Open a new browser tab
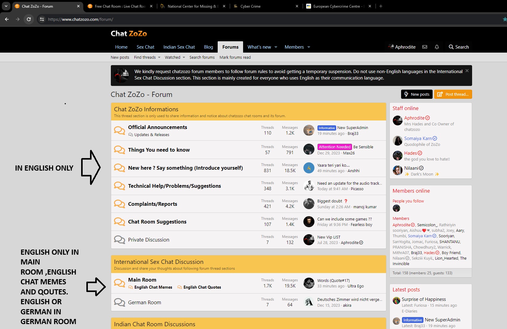 tap(381, 6)
